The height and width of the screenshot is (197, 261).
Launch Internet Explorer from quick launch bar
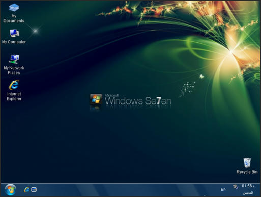[26, 189]
